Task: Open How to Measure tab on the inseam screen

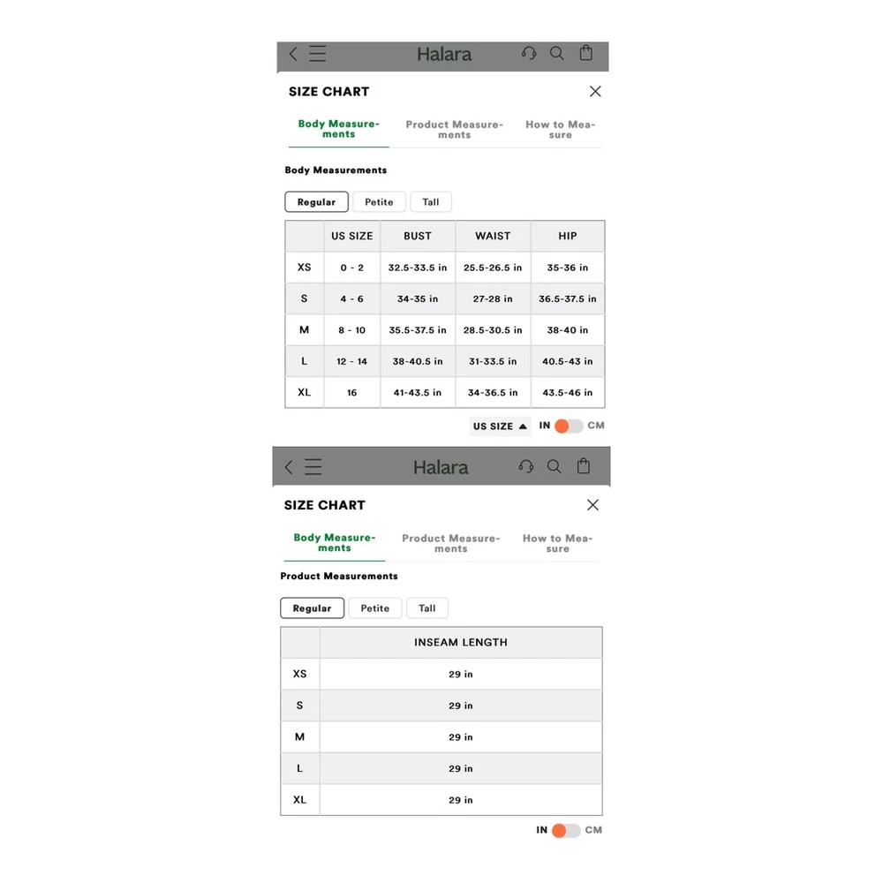Action: (557, 543)
